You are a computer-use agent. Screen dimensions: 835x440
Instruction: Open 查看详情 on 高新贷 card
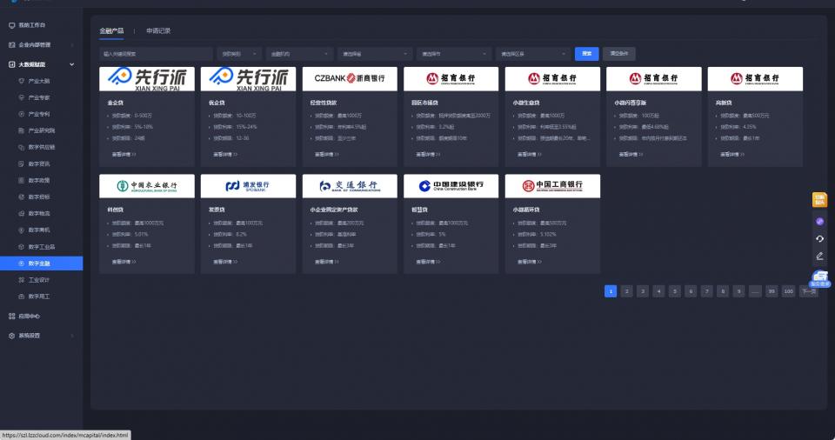[732, 155]
